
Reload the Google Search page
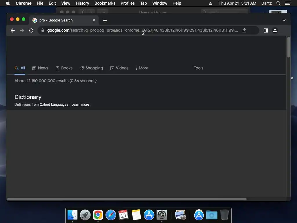point(31,30)
